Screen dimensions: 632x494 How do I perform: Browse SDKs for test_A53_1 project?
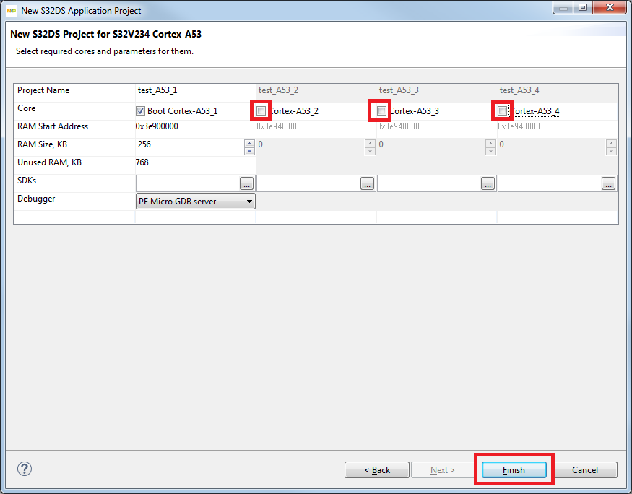coord(247,183)
